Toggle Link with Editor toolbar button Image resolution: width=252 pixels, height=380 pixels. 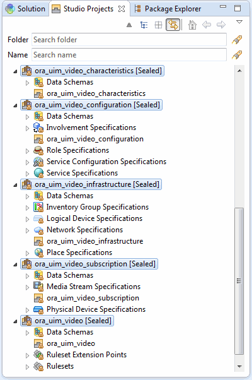pyautogui.click(x=173, y=25)
